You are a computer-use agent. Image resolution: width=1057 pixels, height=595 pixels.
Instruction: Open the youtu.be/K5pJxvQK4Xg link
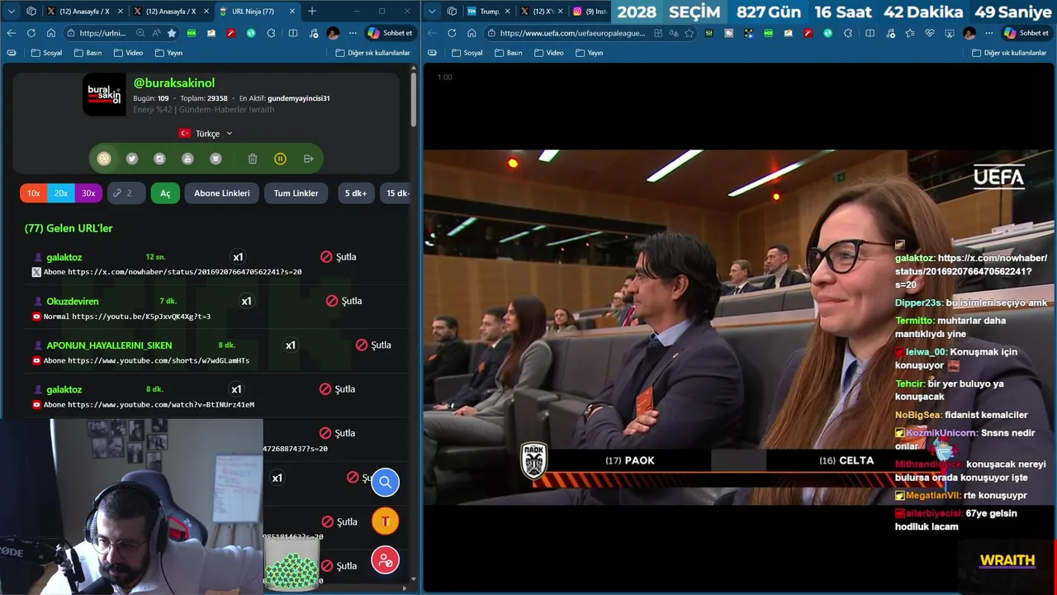(x=141, y=317)
